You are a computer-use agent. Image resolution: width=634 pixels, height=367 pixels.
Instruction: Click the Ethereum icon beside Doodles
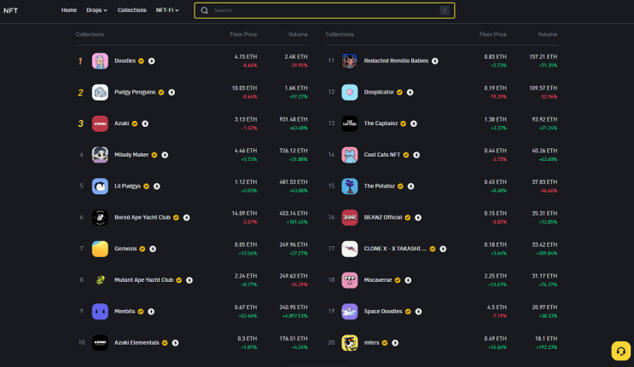click(151, 61)
